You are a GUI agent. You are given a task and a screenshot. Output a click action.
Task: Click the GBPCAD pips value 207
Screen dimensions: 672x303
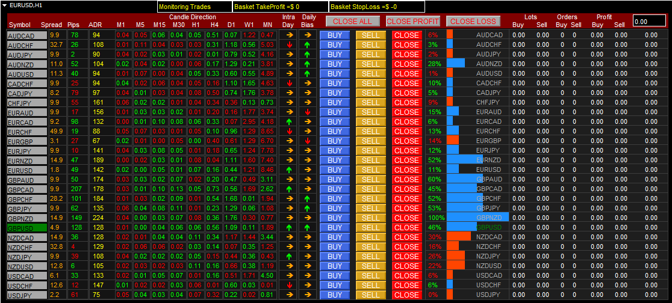[x=76, y=189]
